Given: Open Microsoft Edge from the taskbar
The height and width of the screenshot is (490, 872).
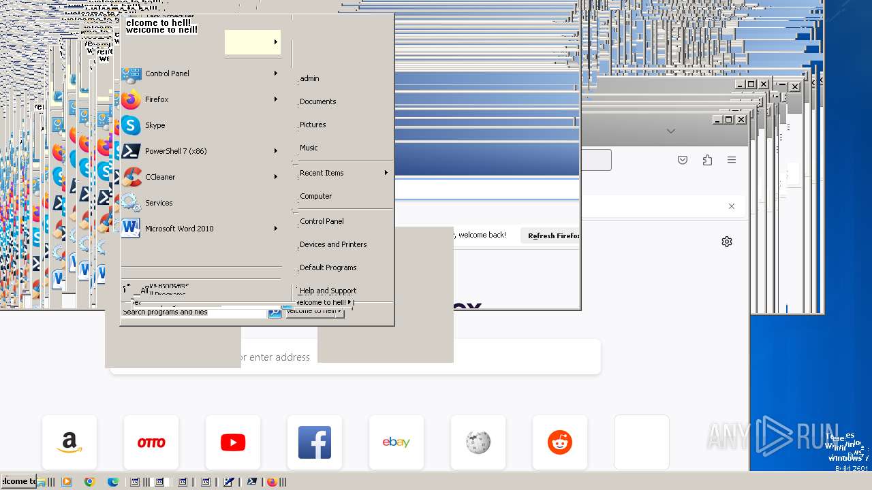Looking at the screenshot, I should (x=113, y=482).
